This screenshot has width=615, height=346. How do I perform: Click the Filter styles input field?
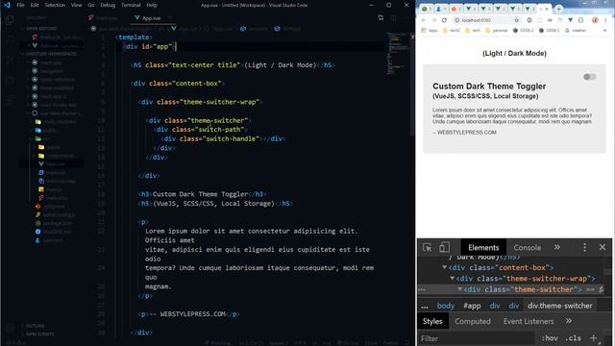(x=477, y=338)
